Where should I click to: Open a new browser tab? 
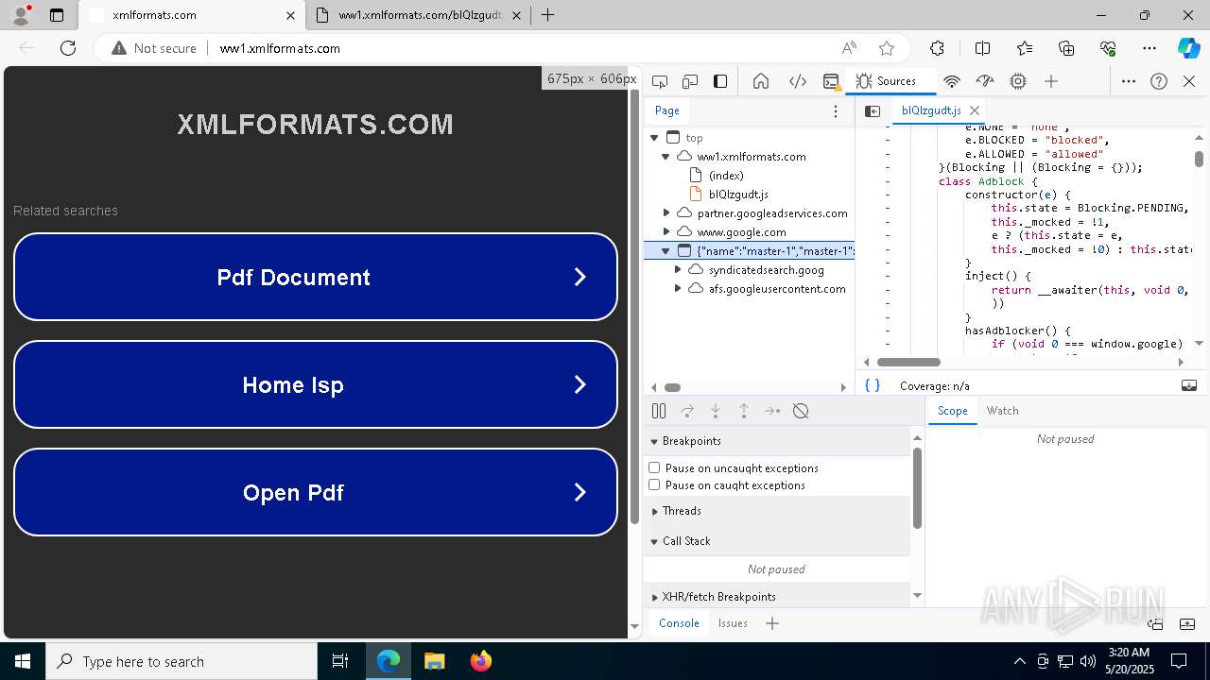547,15
